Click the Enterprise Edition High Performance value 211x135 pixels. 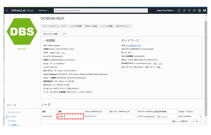[x=94, y=74]
